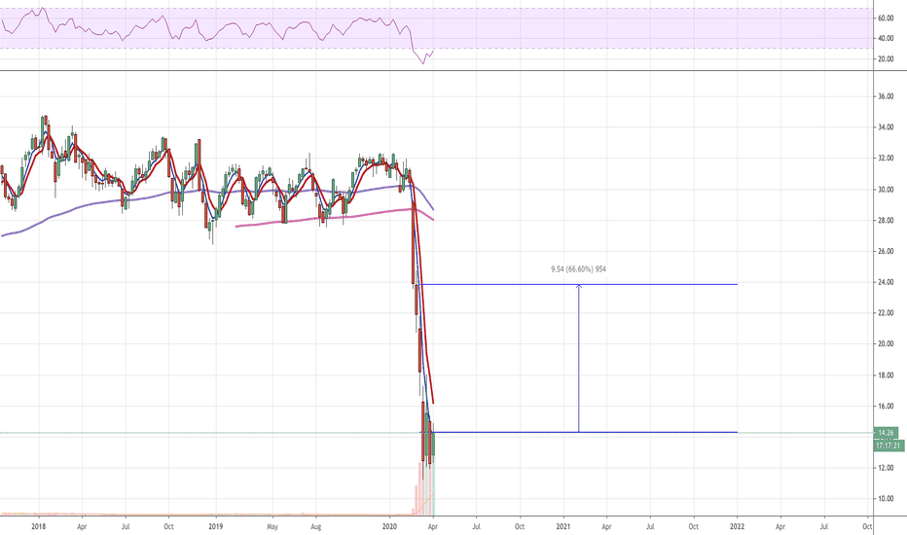Click the 10.00 price axis label
Screen dimensions: 907x535
(886, 499)
